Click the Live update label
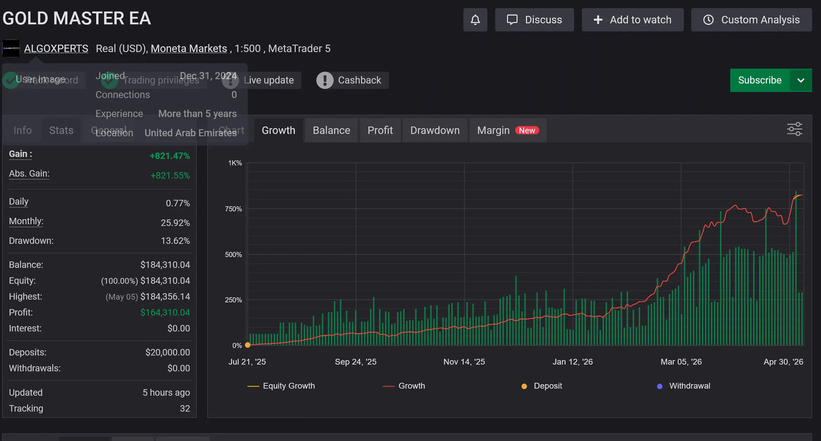Screen dimensions: 821x441 coord(269,80)
